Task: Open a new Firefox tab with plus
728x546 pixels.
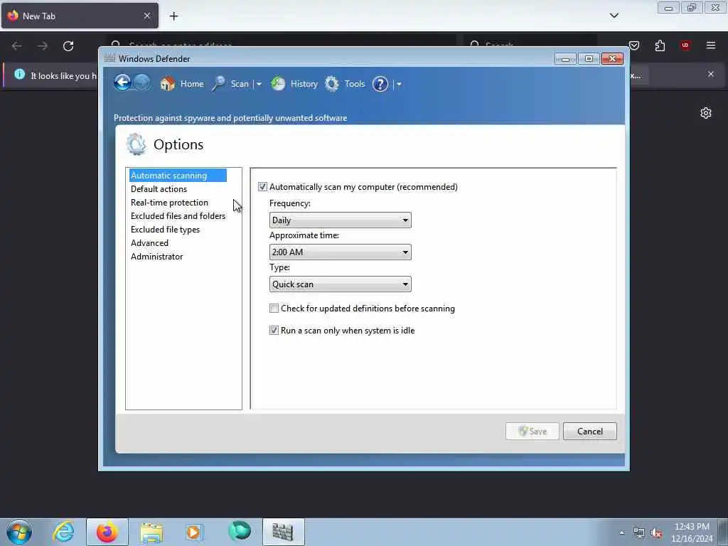Action: point(173,16)
